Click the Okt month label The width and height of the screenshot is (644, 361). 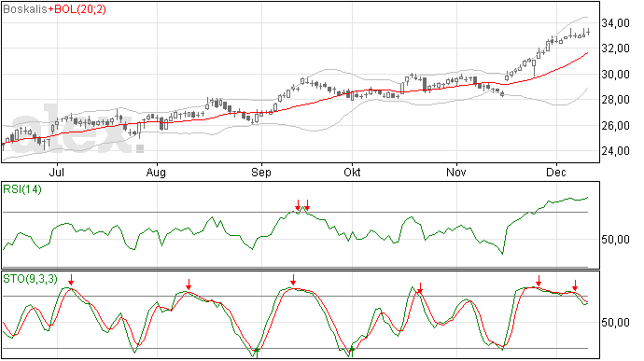352,172
